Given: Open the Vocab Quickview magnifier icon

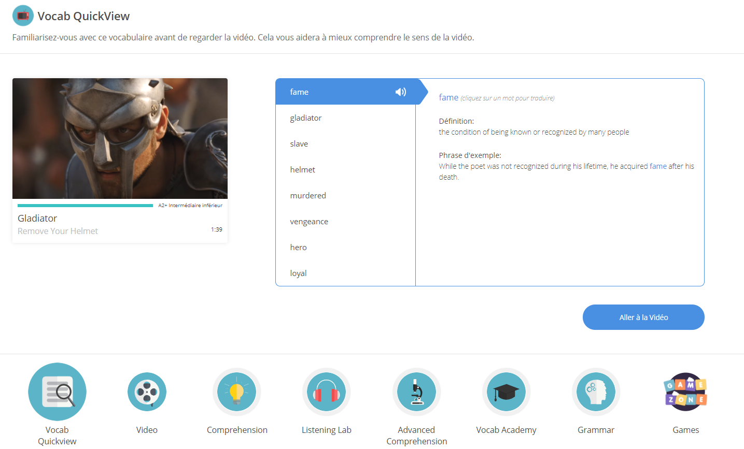Looking at the screenshot, I should 57,392.
